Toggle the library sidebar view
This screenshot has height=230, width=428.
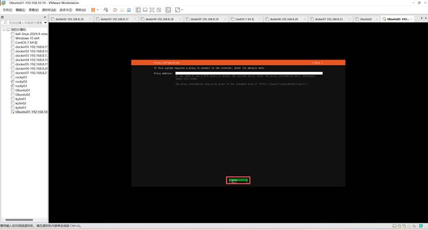click(x=138, y=10)
